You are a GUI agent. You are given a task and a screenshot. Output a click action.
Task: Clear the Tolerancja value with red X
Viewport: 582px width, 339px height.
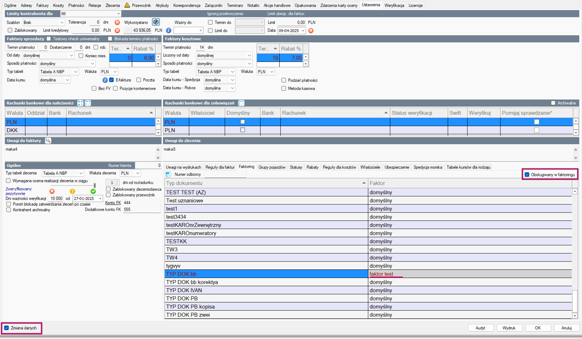point(117,22)
